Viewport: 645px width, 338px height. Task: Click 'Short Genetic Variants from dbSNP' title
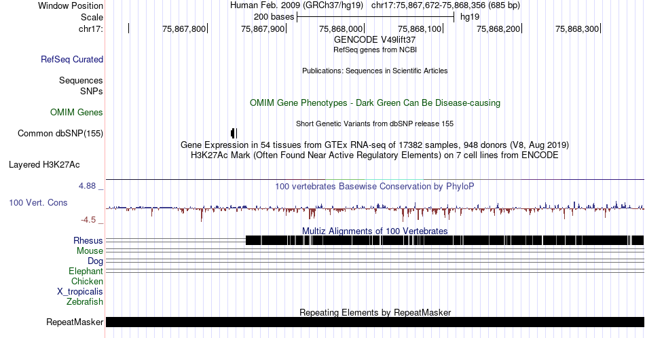click(375, 124)
